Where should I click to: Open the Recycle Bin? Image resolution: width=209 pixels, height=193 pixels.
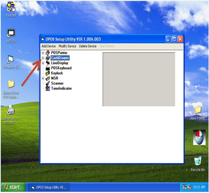(198, 164)
